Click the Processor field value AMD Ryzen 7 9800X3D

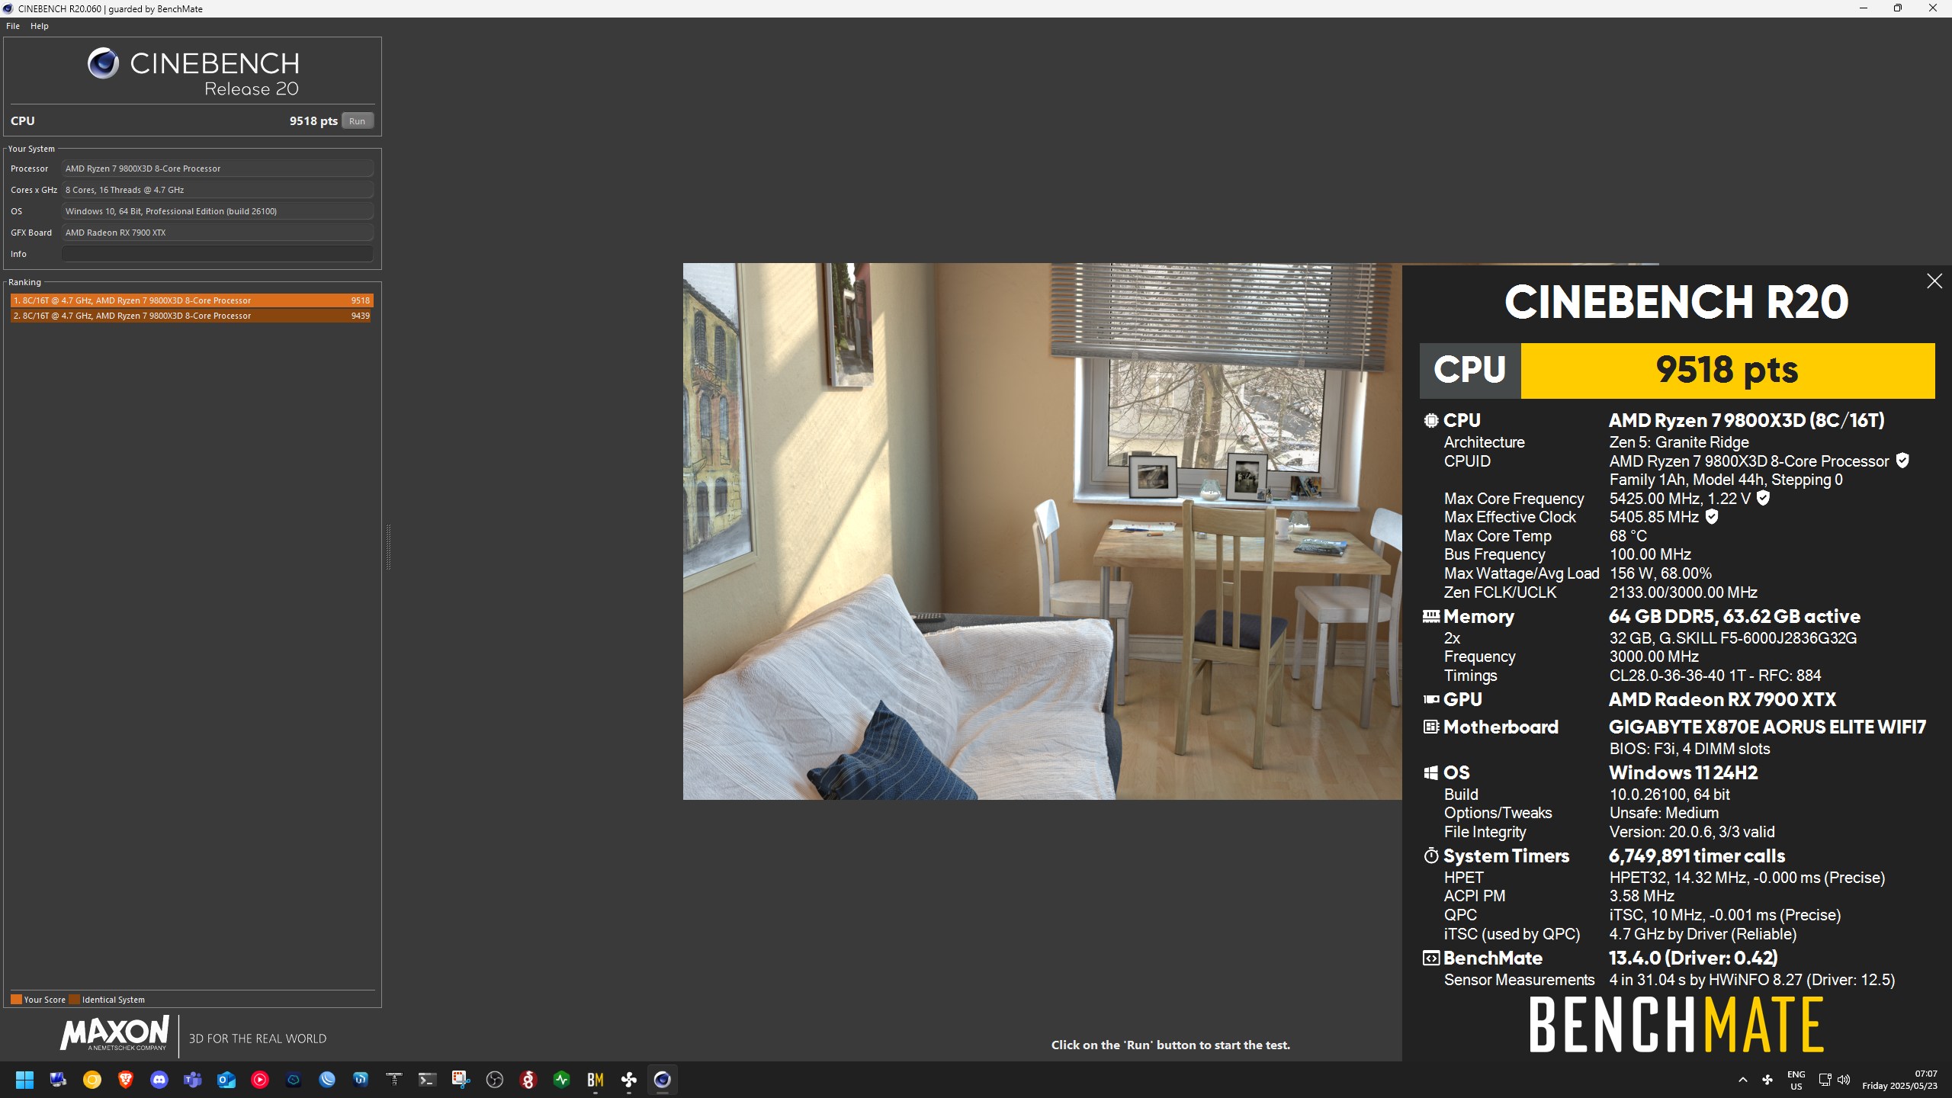(217, 169)
